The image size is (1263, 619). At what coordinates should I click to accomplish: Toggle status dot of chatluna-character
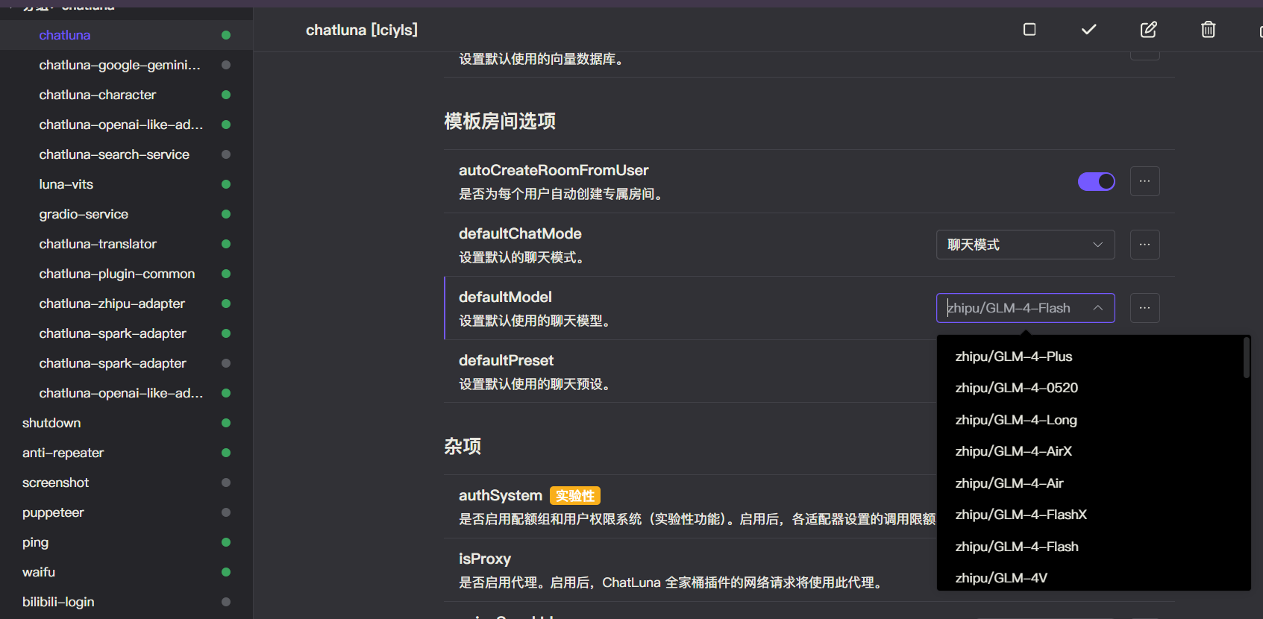(226, 95)
